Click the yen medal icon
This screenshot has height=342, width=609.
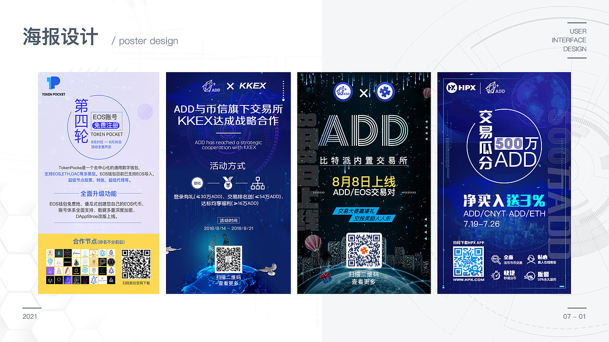tap(228, 183)
